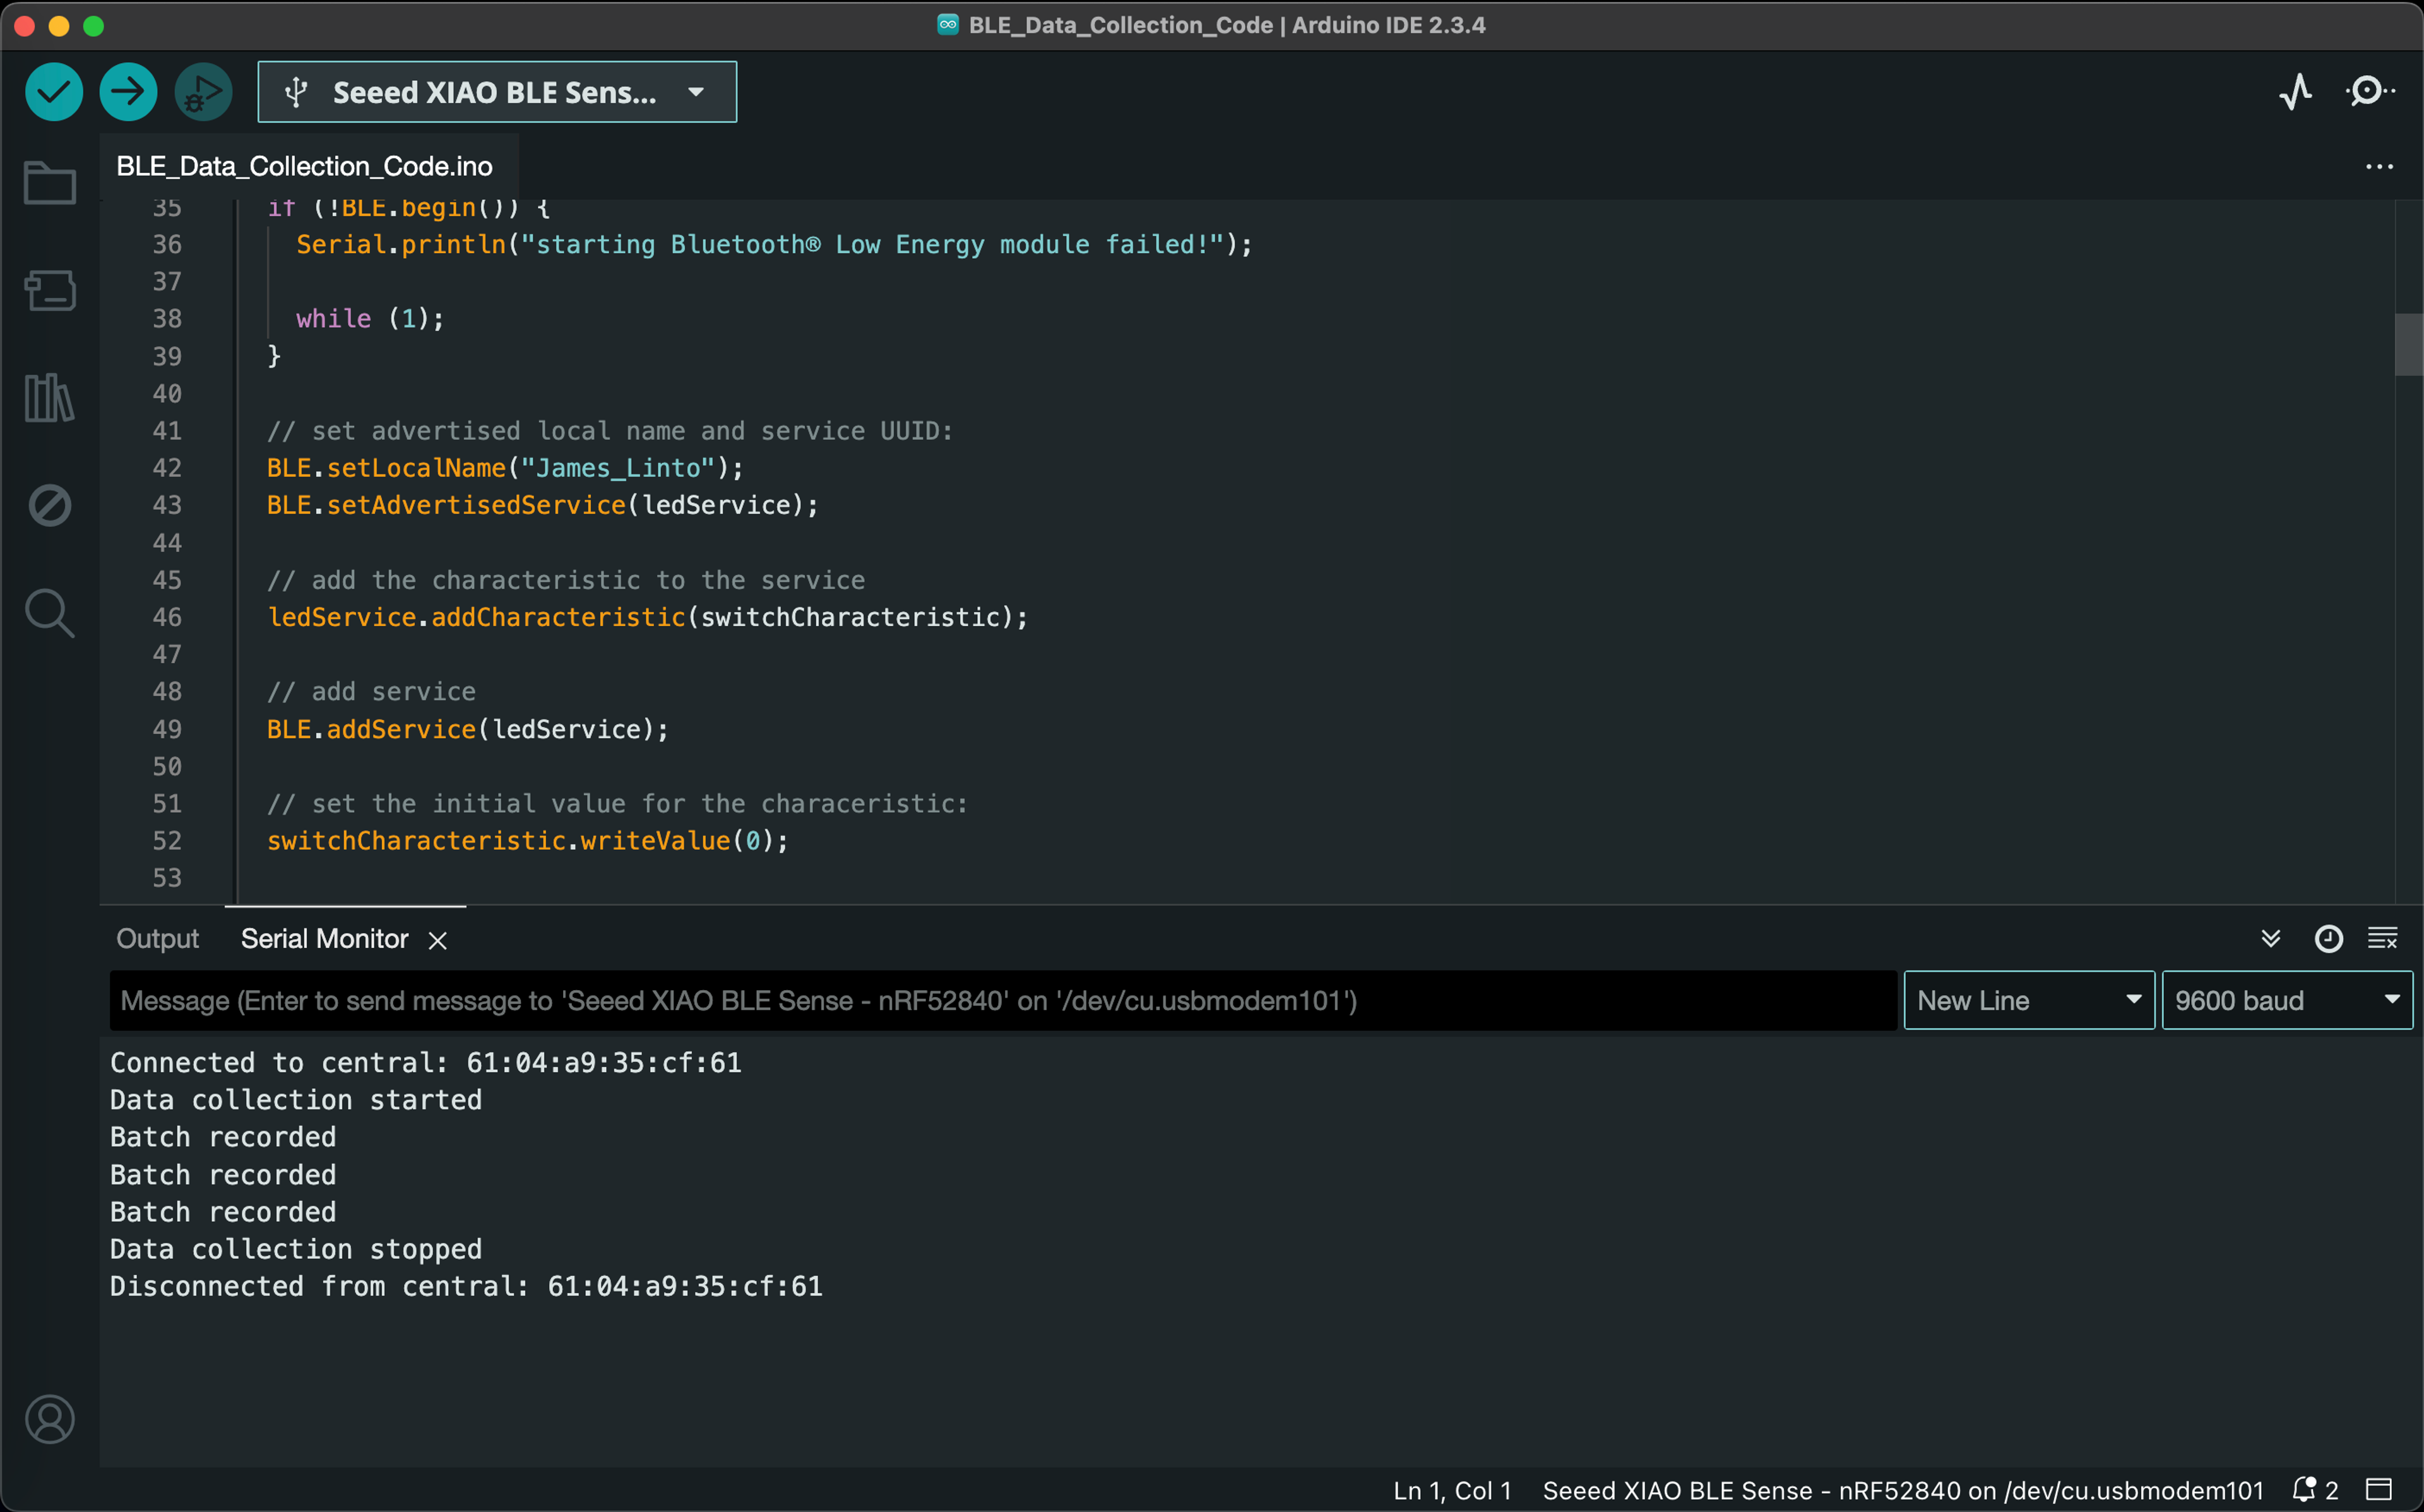Select the BLE_Data_Collection_Code.ino editor tab
This screenshot has width=2424, height=1512.
point(305,166)
